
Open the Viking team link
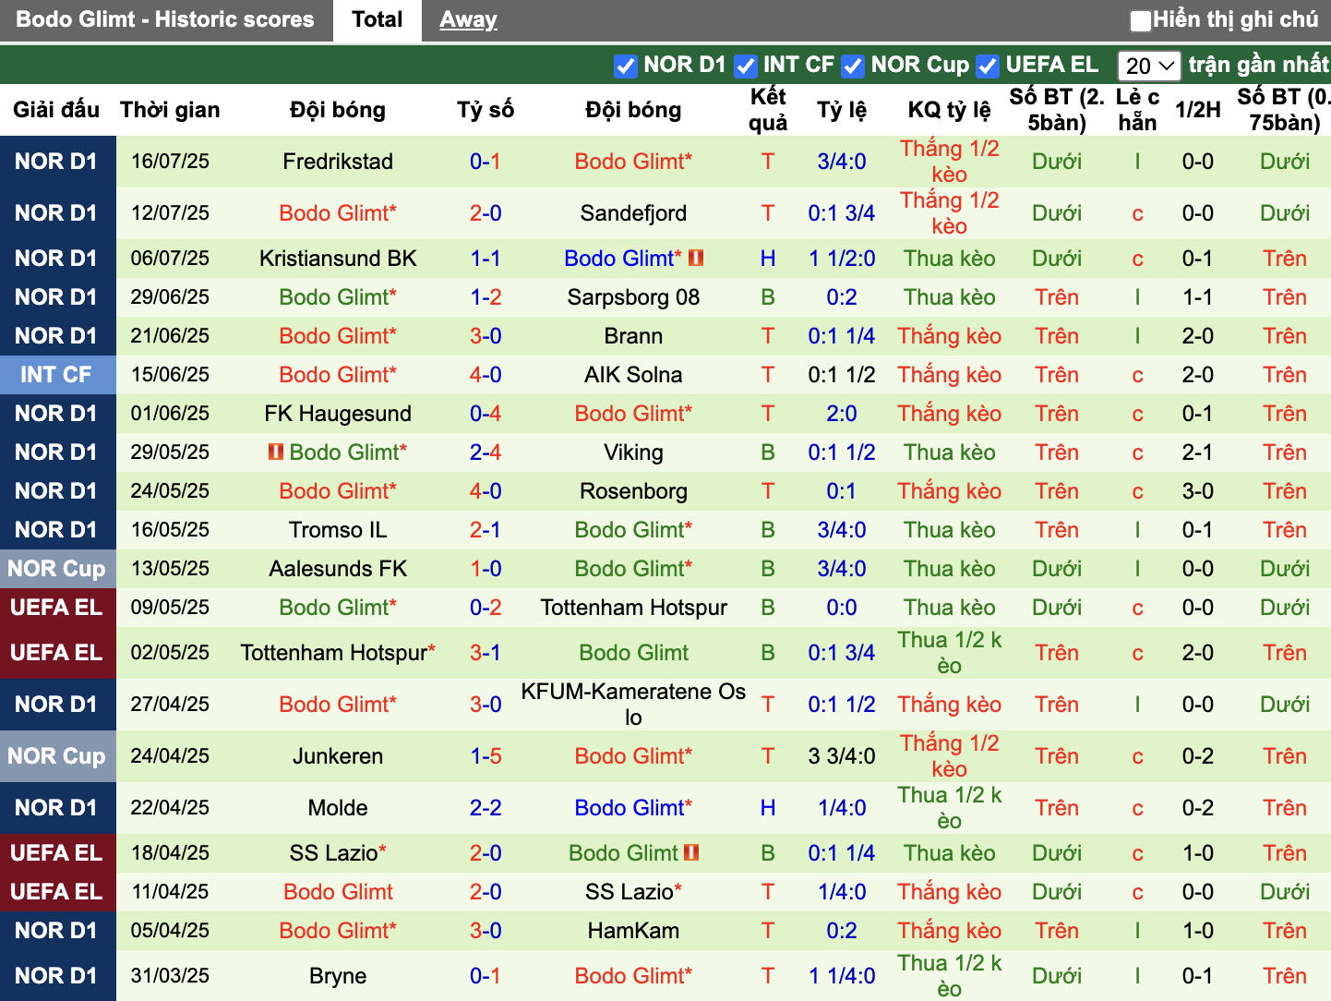tap(633, 452)
